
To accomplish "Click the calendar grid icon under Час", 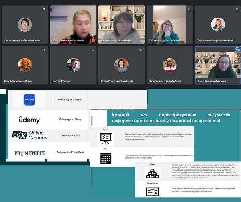I will (106, 158).
